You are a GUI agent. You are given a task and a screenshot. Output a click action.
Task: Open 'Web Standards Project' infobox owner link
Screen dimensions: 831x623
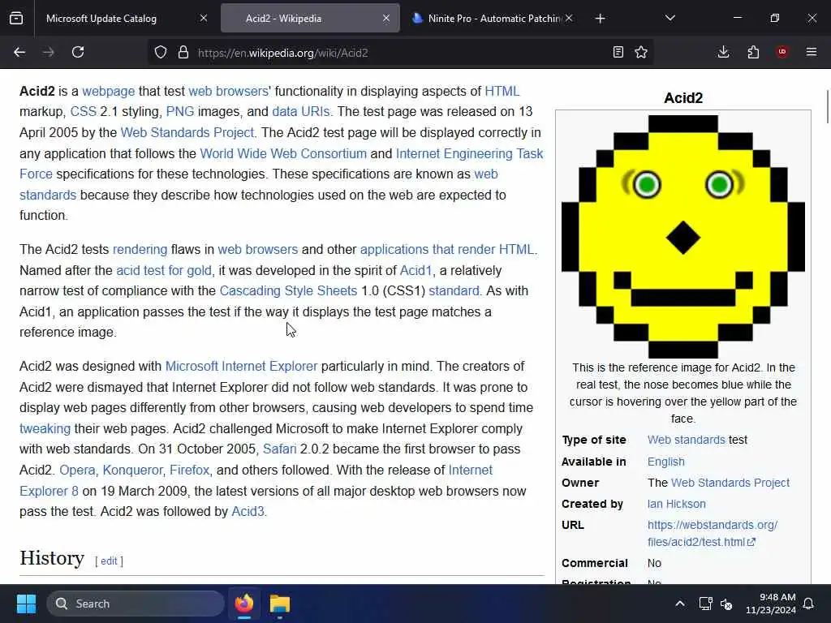point(730,483)
